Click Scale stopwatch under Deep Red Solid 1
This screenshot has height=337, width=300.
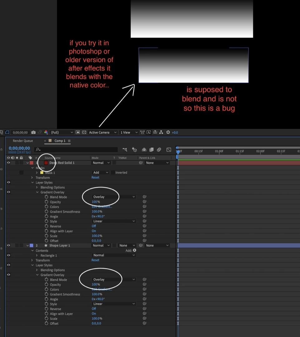pyautogui.click(x=46, y=236)
